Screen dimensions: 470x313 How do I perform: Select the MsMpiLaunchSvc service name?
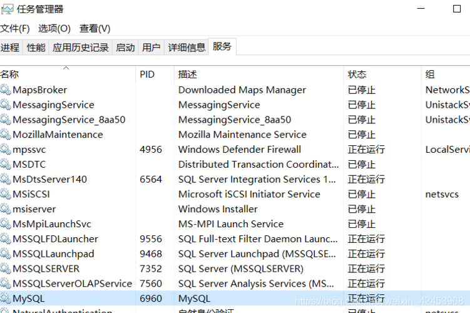pyautogui.click(x=52, y=224)
